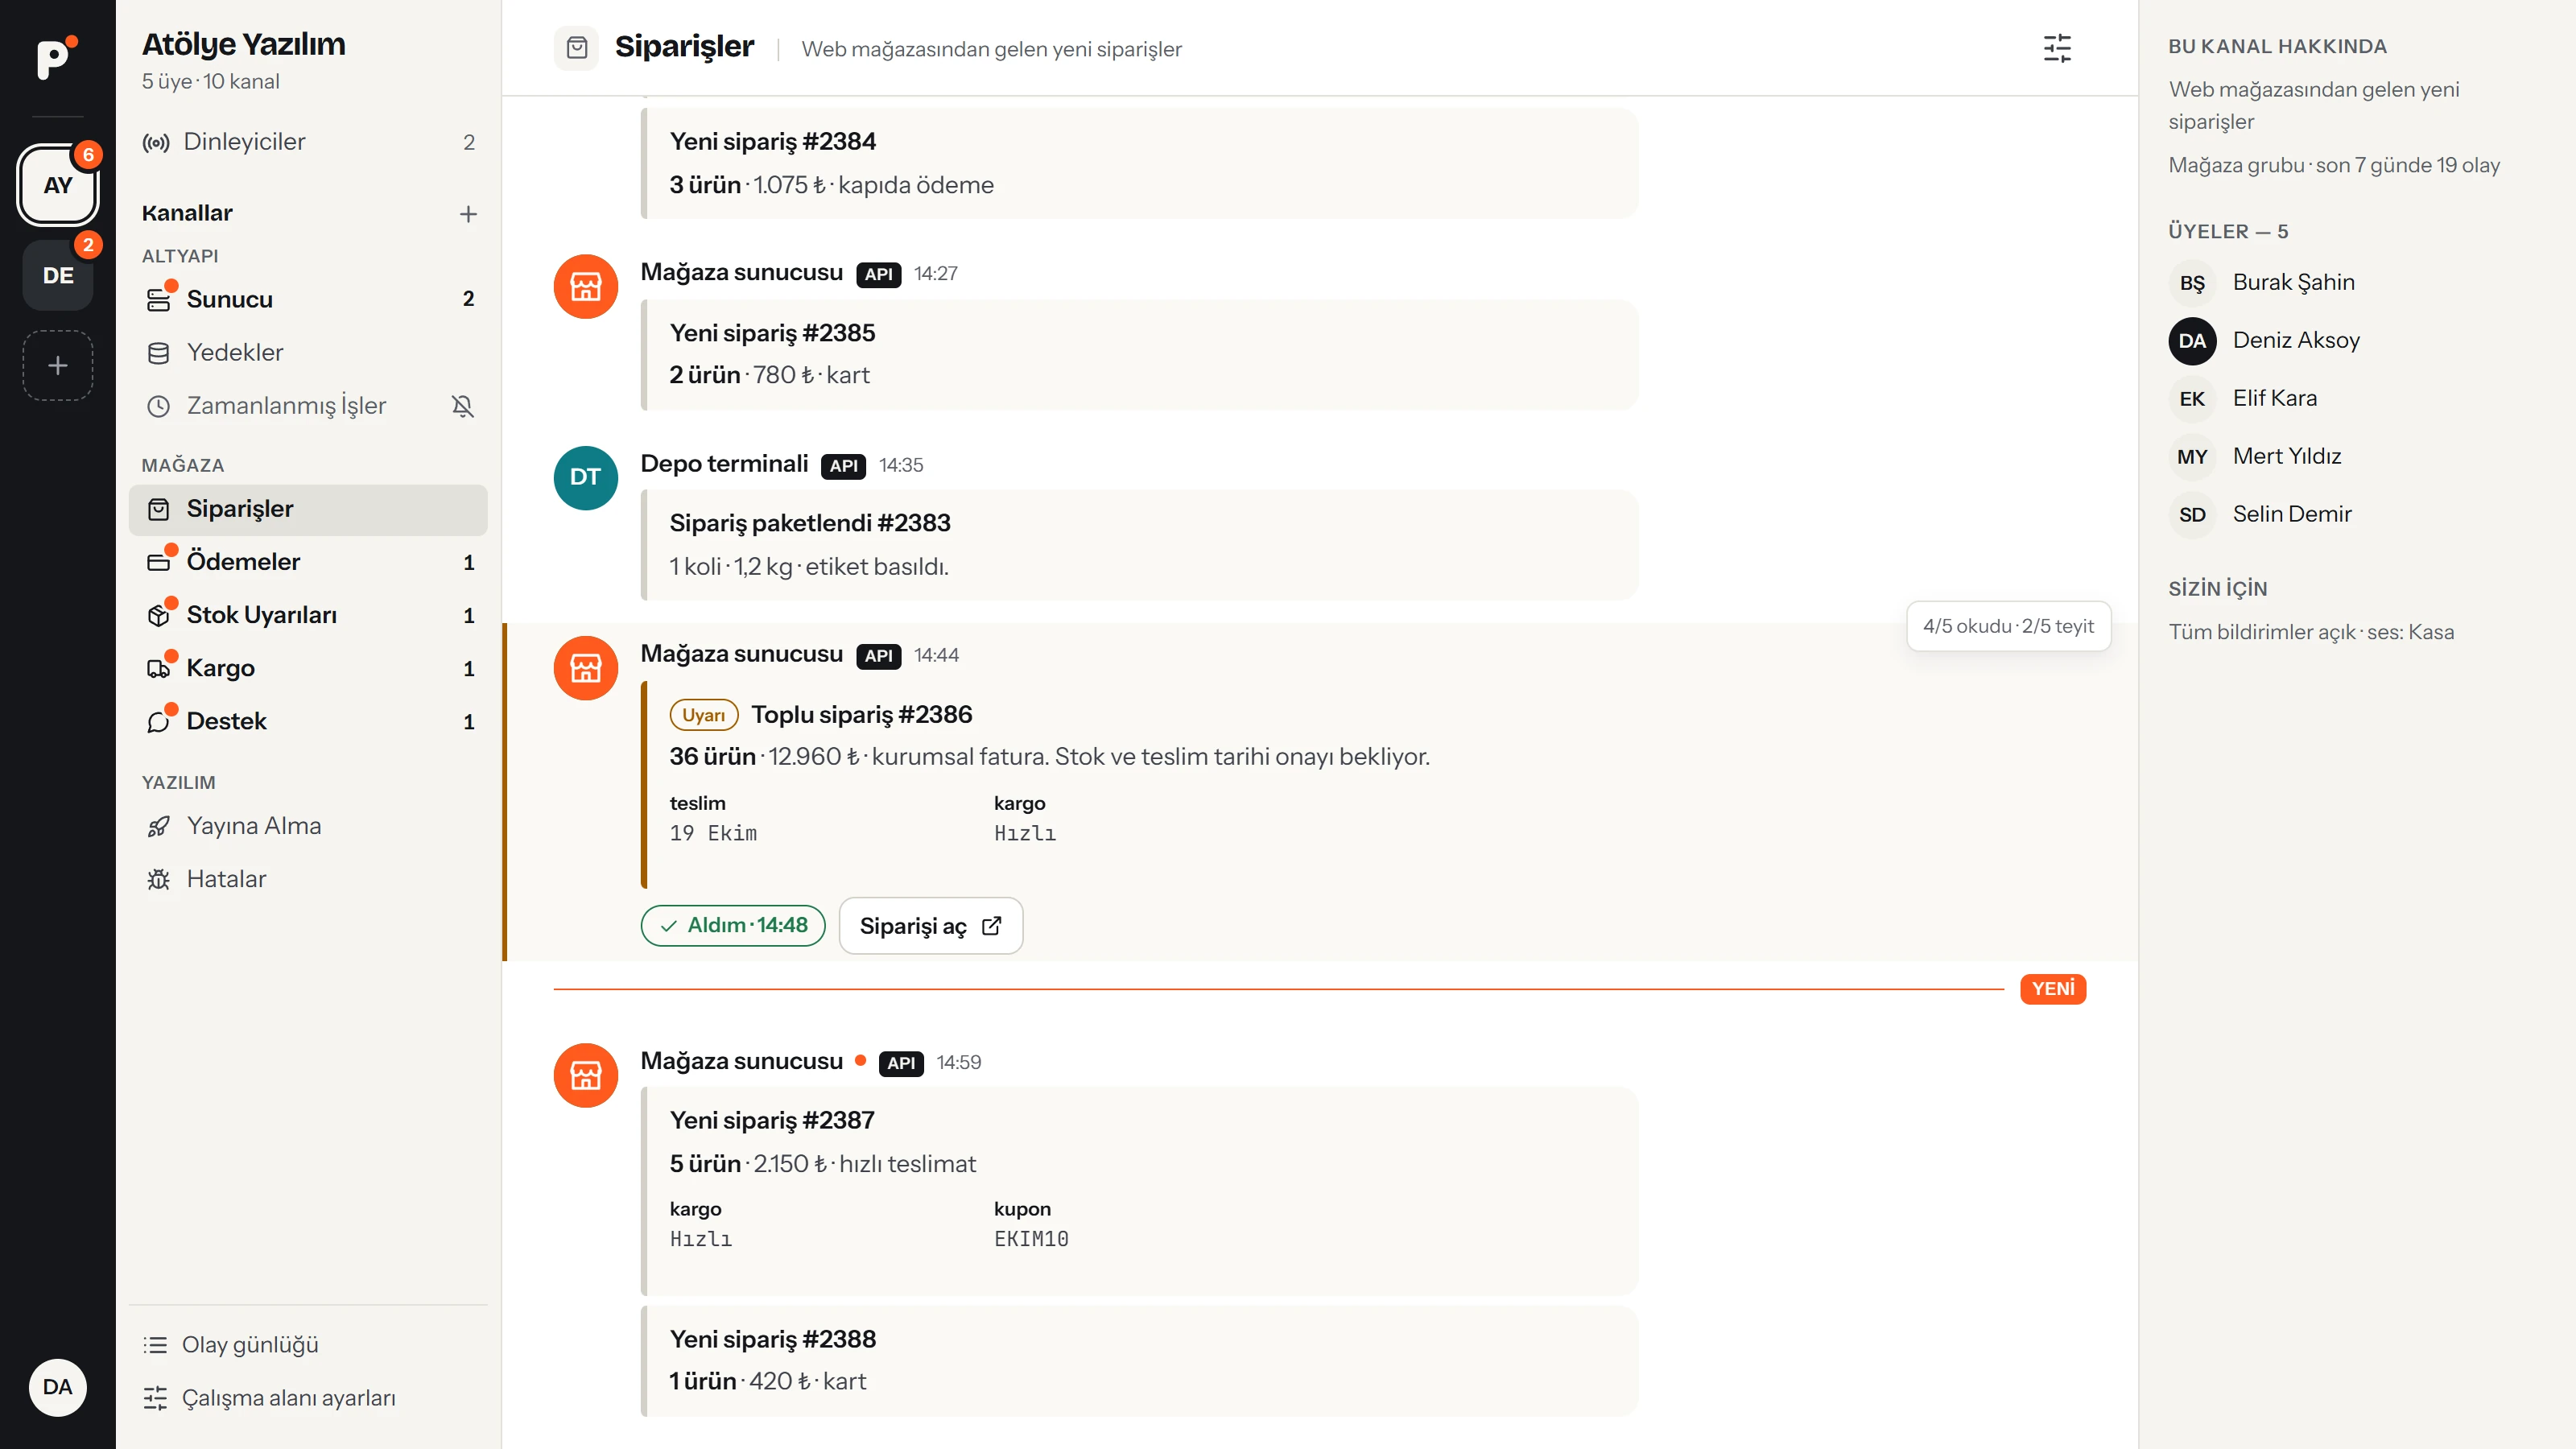Open the Yedekler channel

pyautogui.click(x=308, y=352)
